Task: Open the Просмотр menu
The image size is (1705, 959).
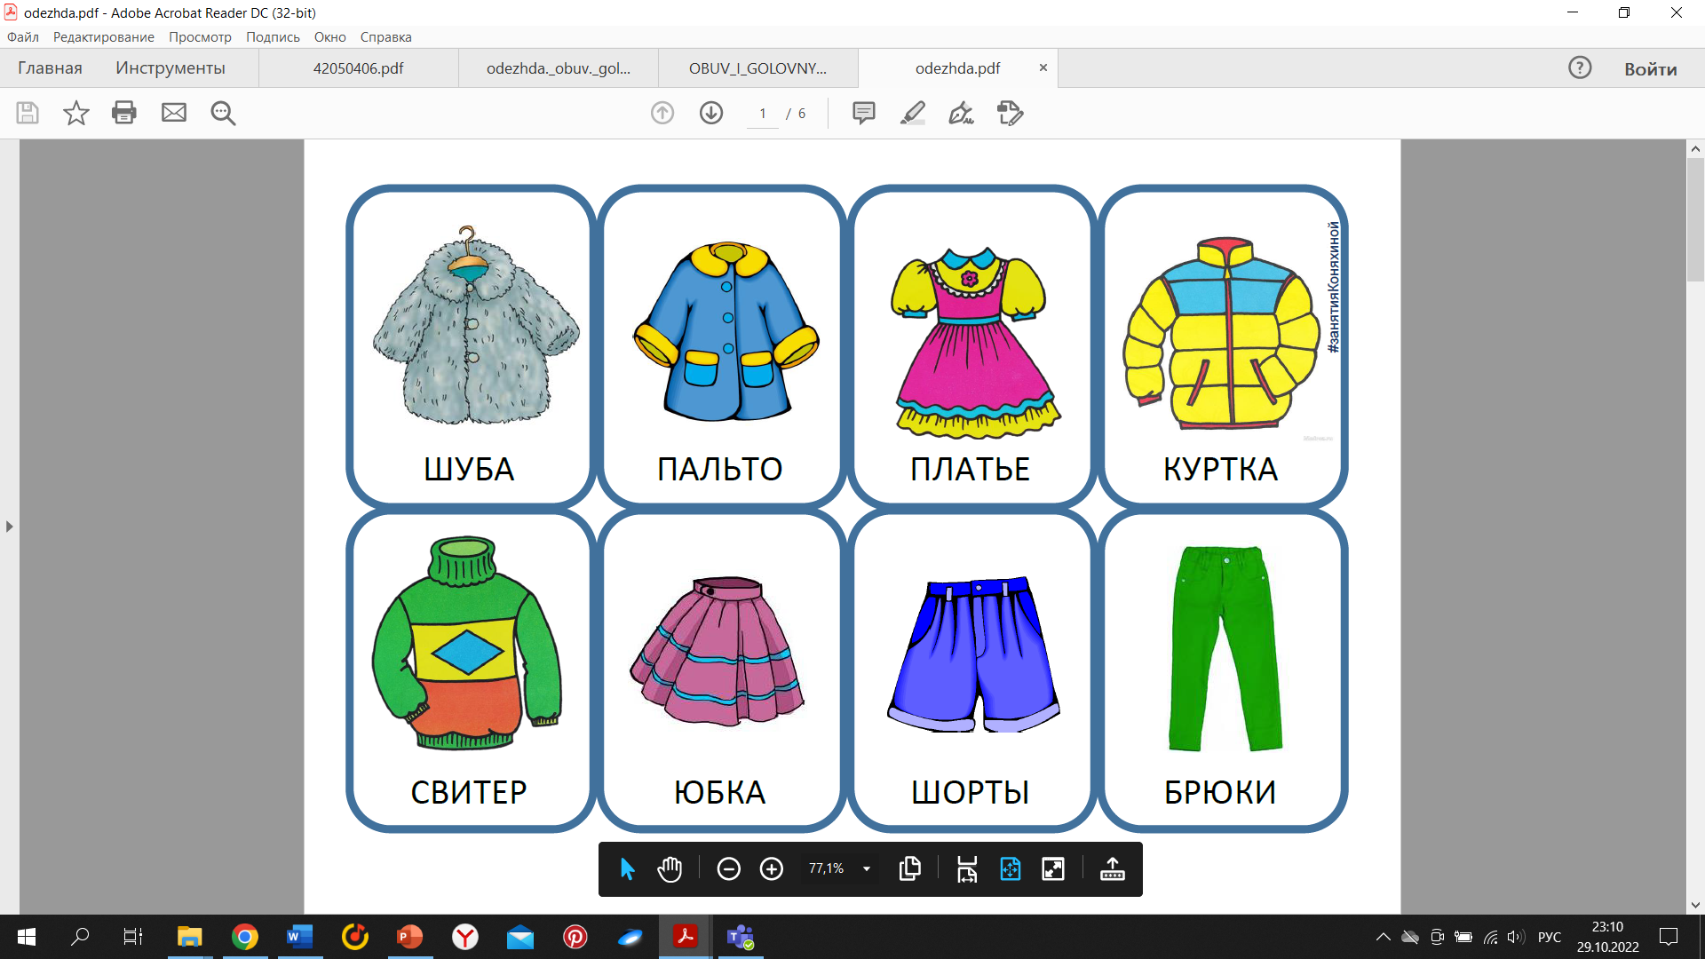Action: coord(200,37)
